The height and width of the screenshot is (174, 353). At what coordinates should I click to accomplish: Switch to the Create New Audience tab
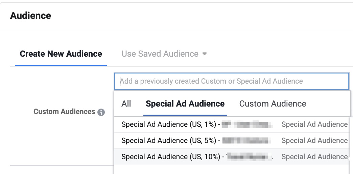(61, 54)
